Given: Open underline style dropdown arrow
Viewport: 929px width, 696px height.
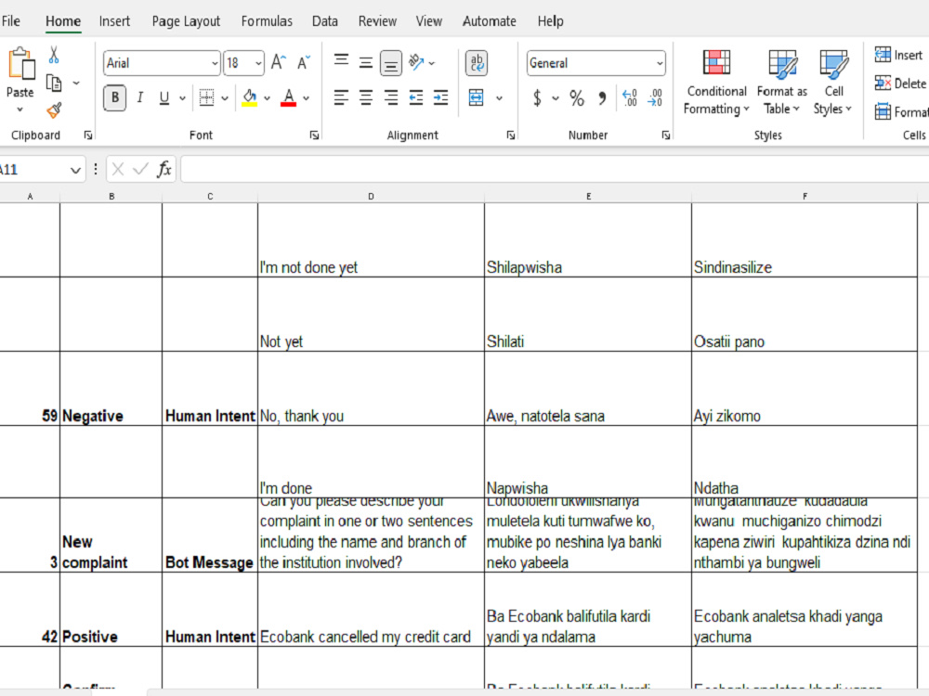Looking at the screenshot, I should 182,98.
